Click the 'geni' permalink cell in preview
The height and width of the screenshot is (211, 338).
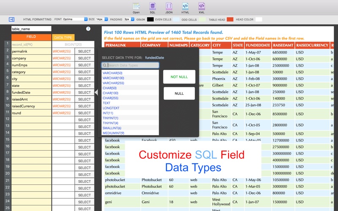coord(123,202)
